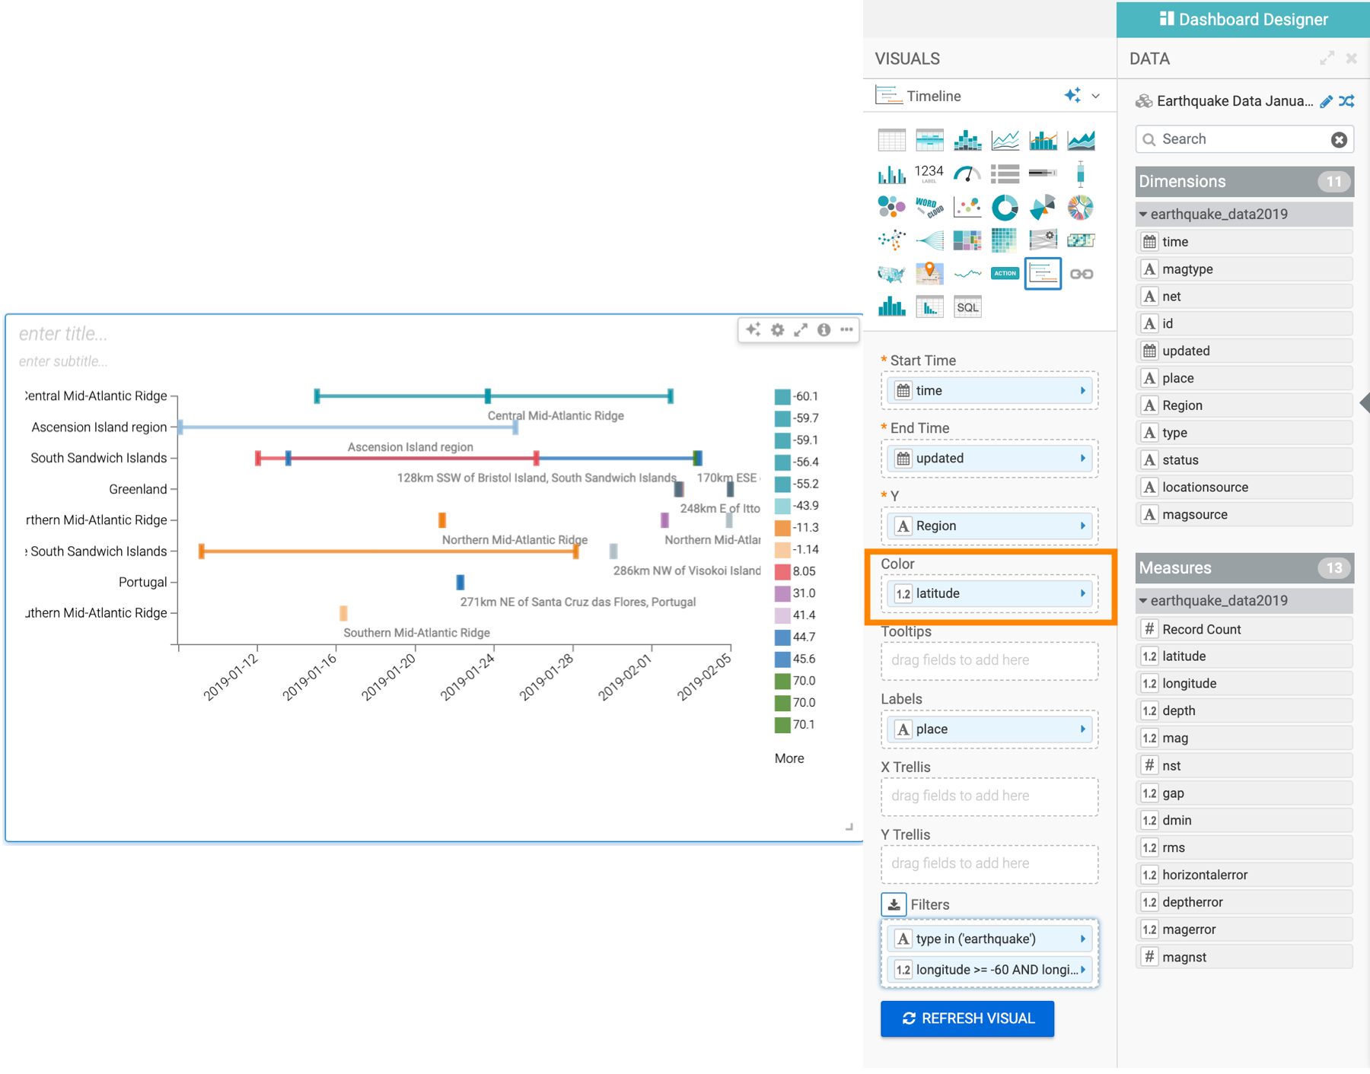The width and height of the screenshot is (1370, 1074).
Task: Open field options for latitude on Color shelf
Action: 1083,593
